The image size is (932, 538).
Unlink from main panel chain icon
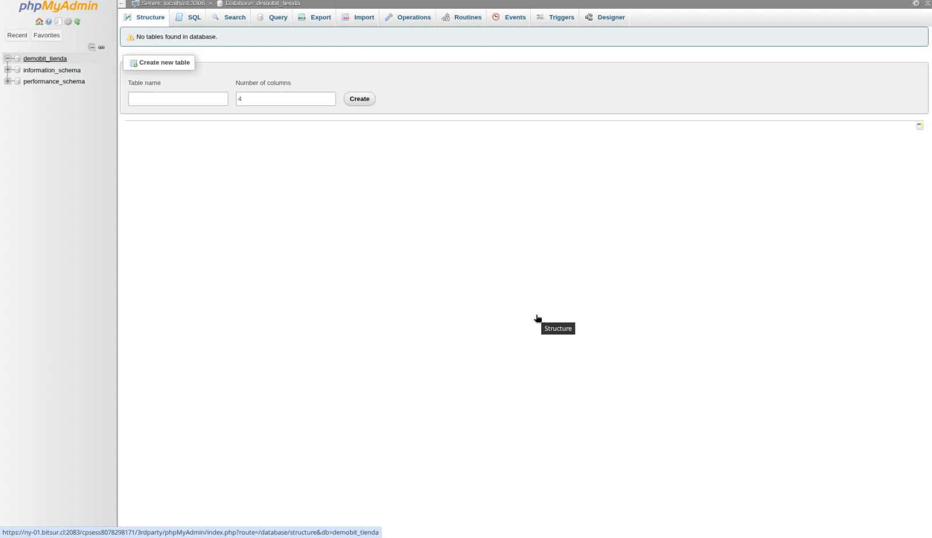[101, 47]
